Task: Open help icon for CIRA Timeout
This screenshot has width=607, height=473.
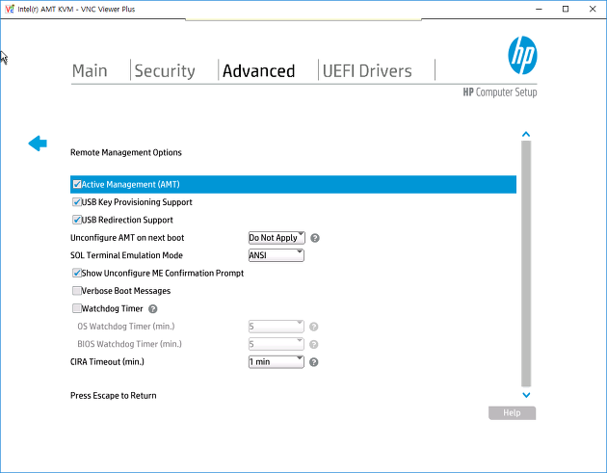Action: 314,362
